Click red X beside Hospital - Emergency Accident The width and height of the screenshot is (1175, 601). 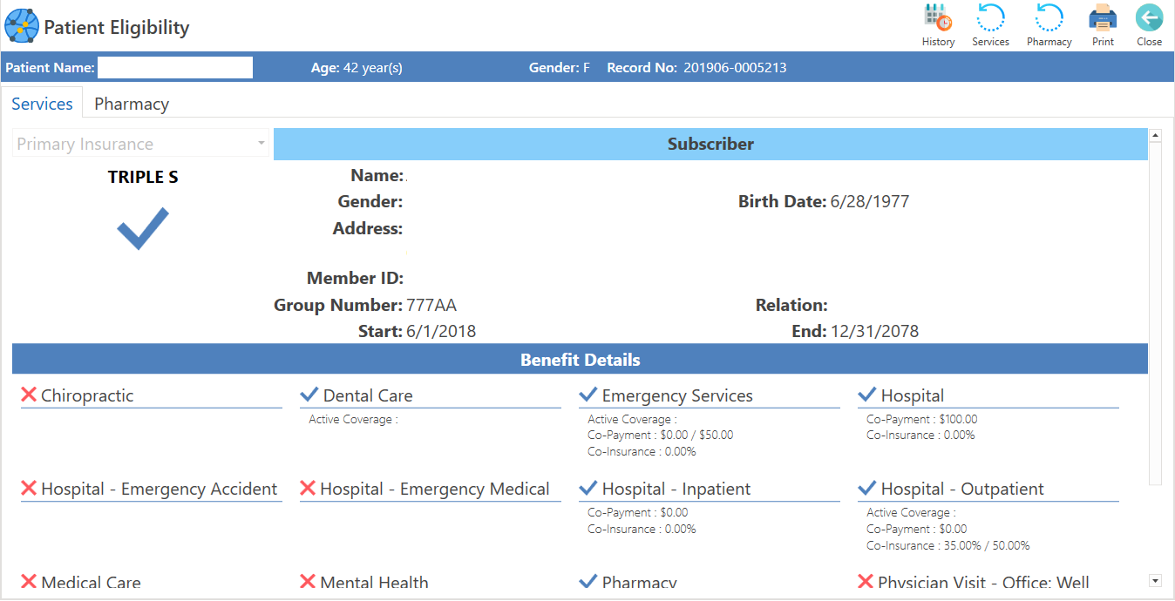(29, 488)
